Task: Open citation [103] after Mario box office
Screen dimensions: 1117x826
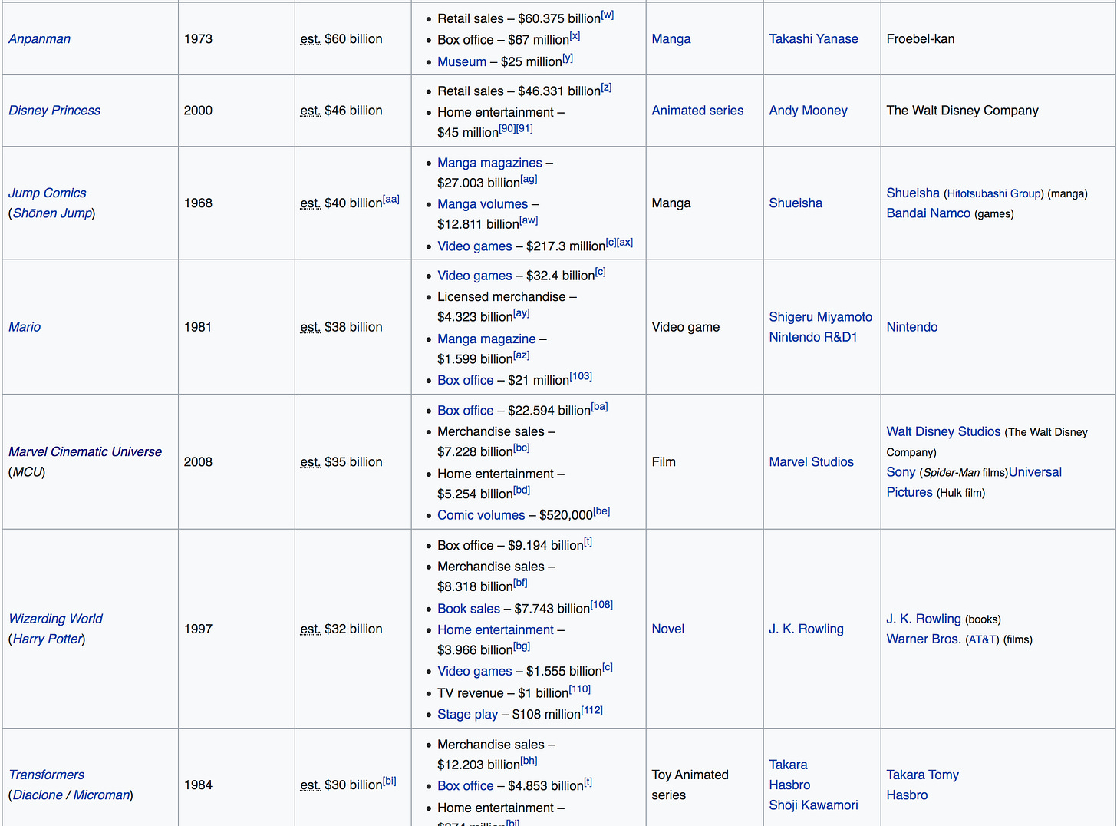Action: coord(581,376)
